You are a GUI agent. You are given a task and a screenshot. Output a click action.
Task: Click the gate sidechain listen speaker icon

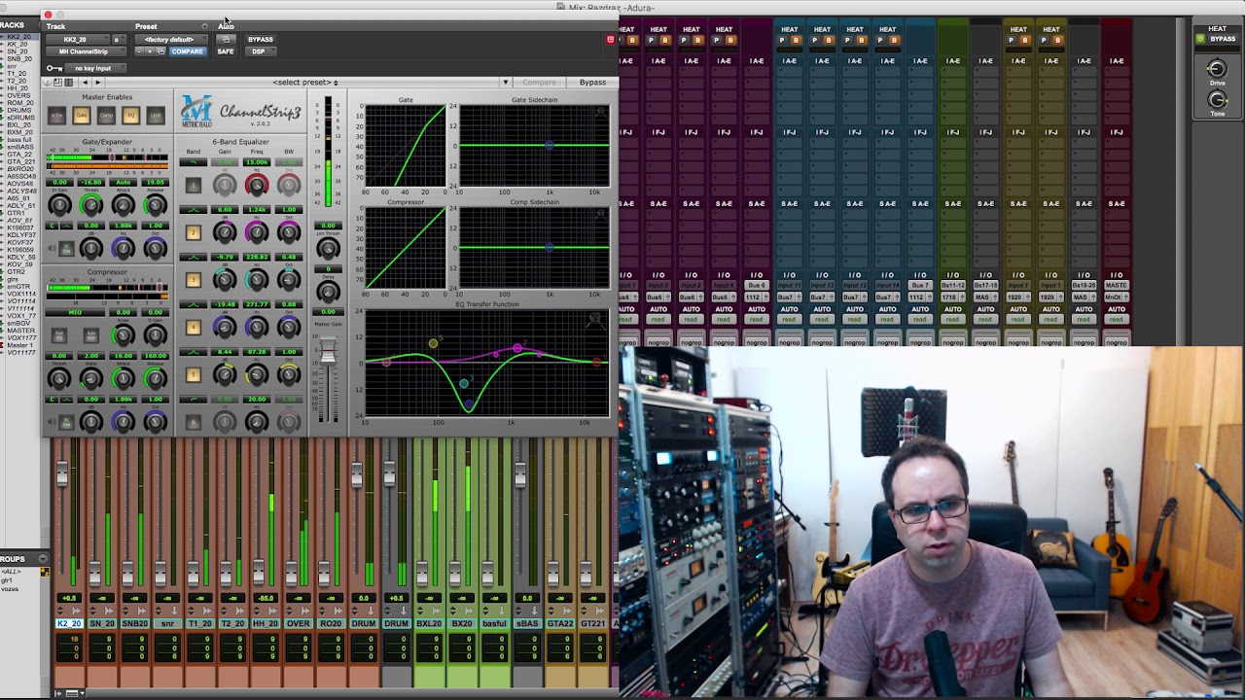[53, 248]
